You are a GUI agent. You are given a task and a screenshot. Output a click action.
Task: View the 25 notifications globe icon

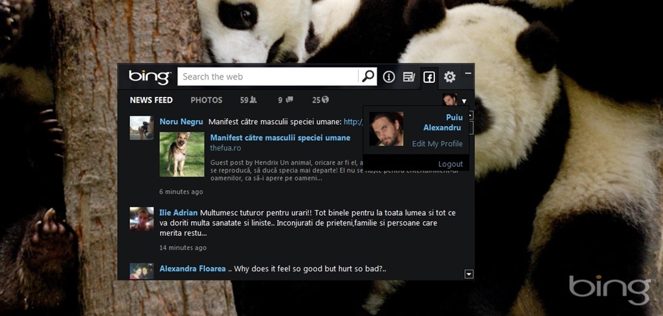point(320,100)
